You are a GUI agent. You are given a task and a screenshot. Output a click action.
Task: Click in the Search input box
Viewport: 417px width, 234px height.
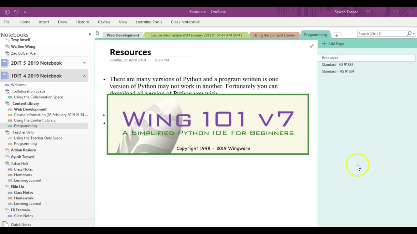point(381,34)
